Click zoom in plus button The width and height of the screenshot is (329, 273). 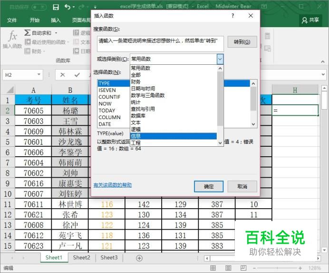300,268
